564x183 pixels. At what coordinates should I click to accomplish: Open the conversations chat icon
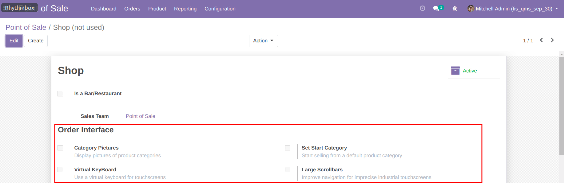436,9
